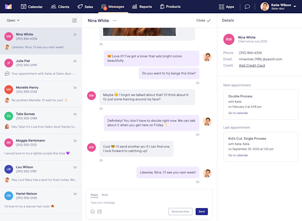
Task: Attach an image with picture icon
Action: point(100,212)
